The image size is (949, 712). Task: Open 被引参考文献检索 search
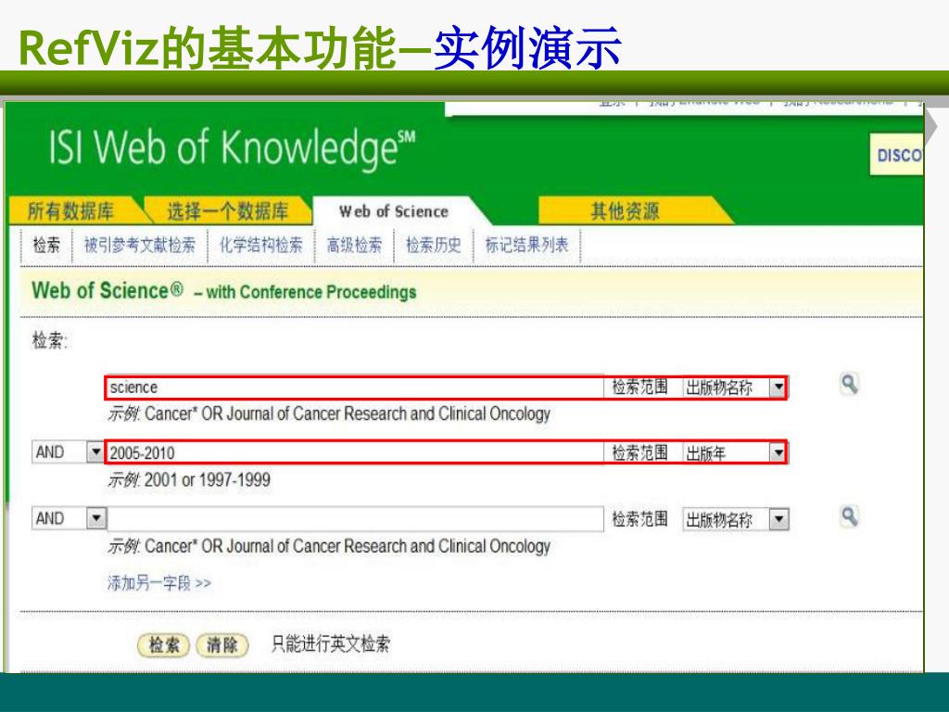[140, 245]
